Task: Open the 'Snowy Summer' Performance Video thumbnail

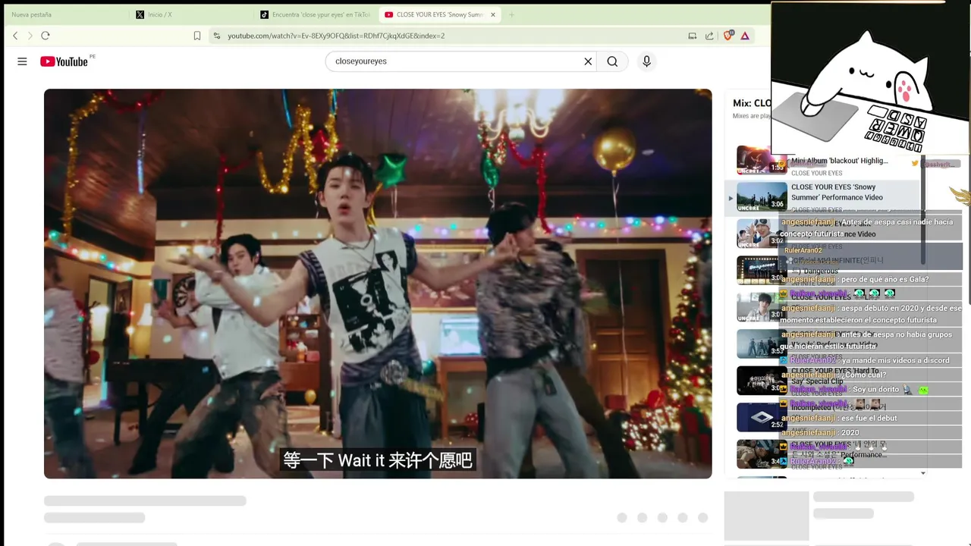Action: pyautogui.click(x=762, y=196)
